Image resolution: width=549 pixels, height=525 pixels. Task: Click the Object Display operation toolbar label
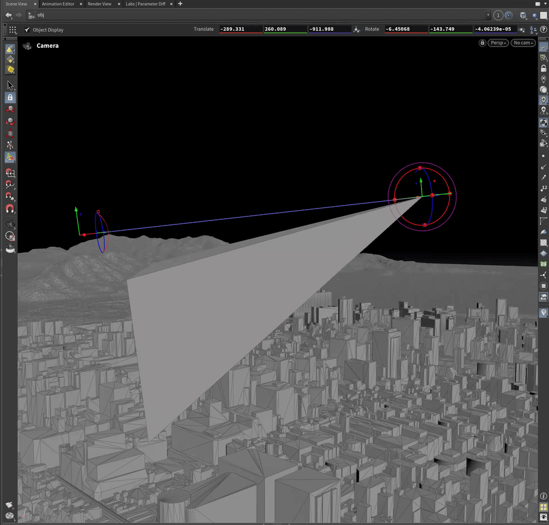pos(48,30)
